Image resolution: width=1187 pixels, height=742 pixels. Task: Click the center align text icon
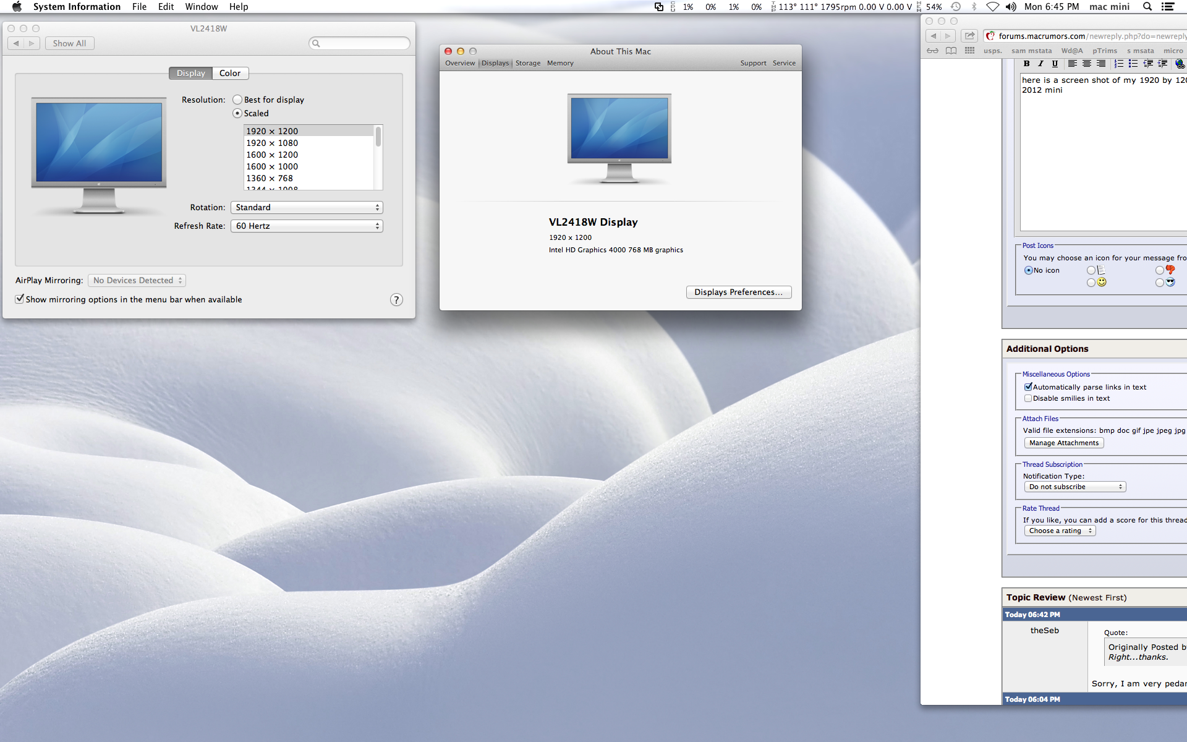[x=1086, y=64]
